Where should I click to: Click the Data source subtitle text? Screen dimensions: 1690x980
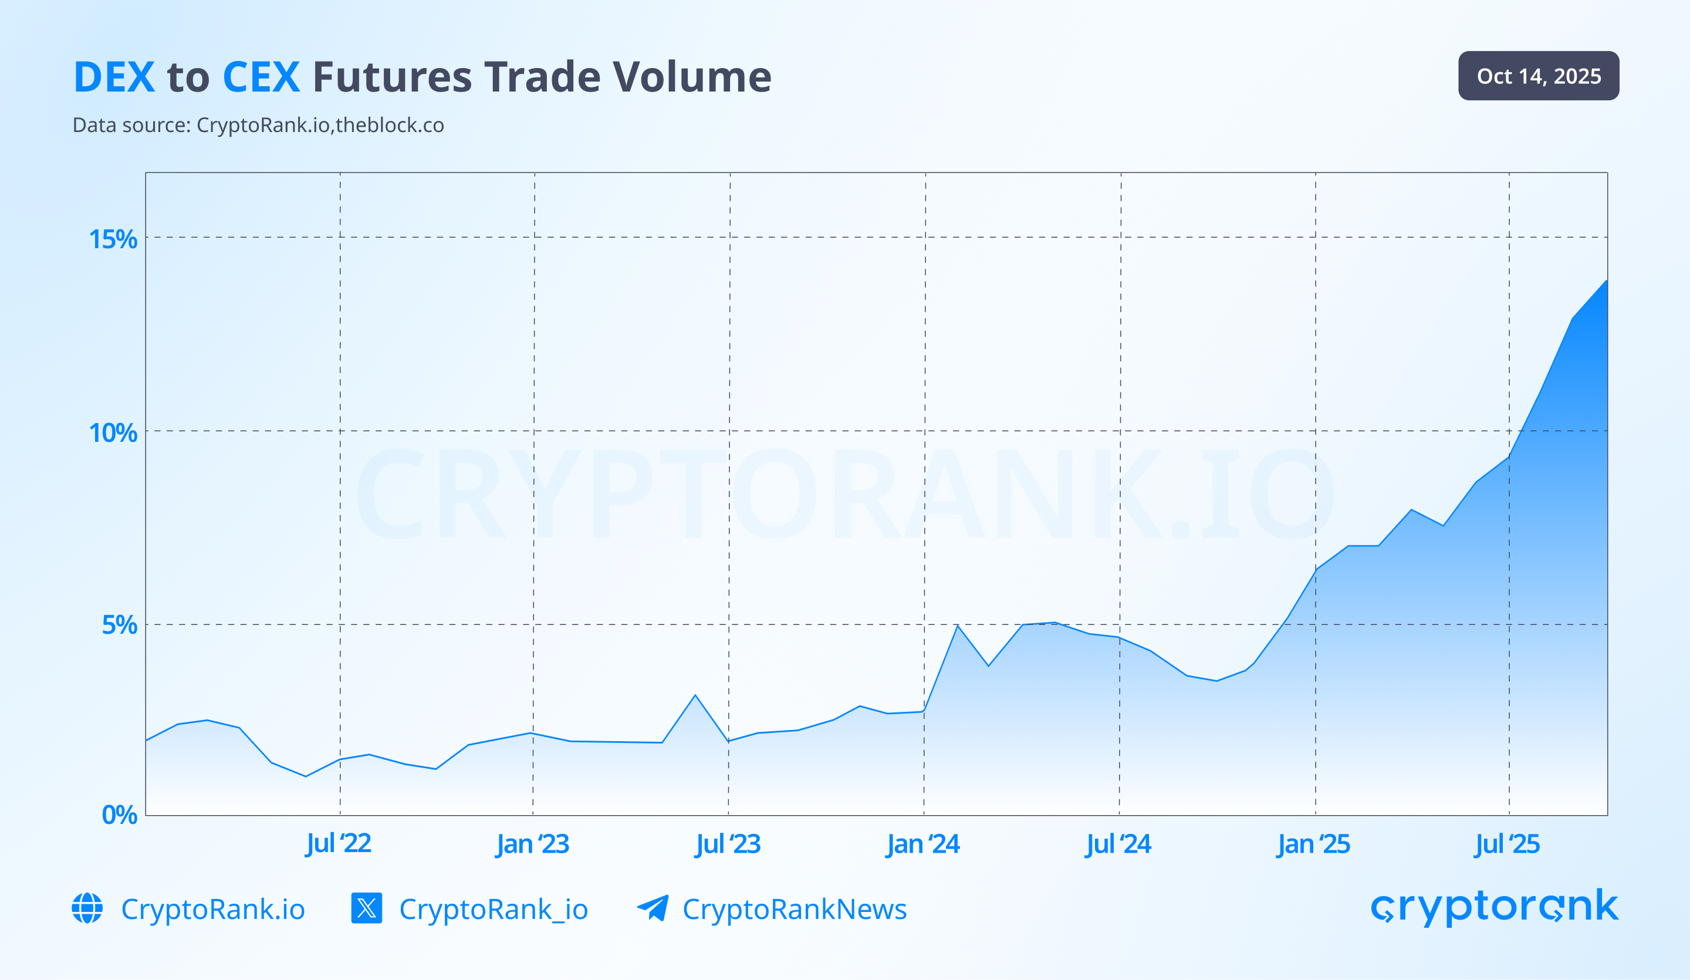pyautogui.click(x=258, y=126)
